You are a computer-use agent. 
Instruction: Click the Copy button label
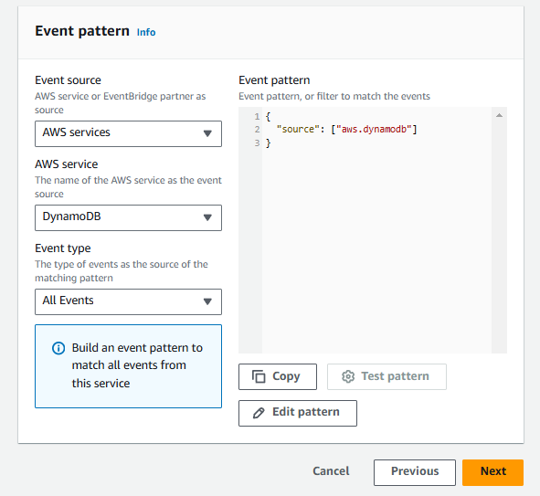click(x=286, y=376)
